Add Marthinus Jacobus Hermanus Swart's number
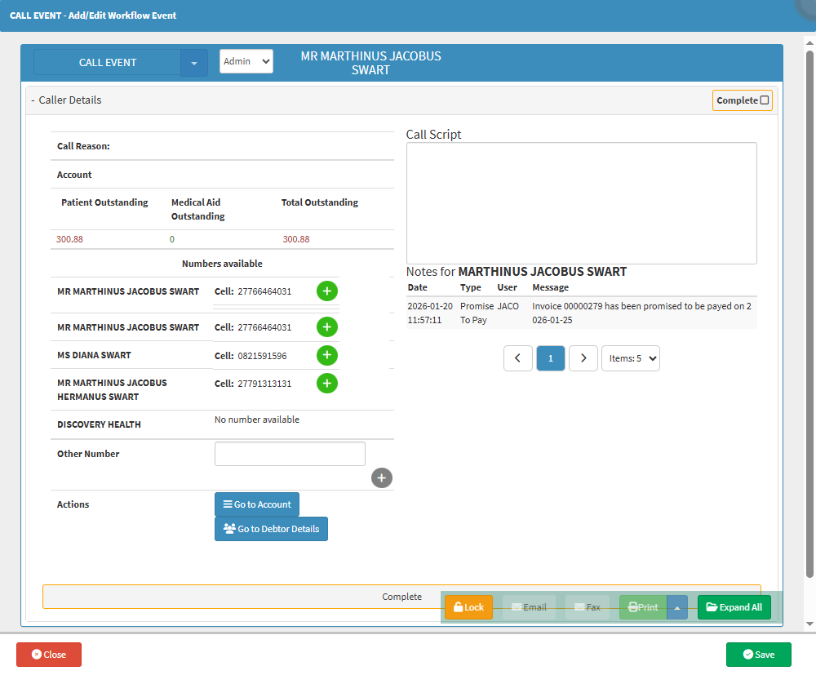816x675 pixels. coord(326,383)
